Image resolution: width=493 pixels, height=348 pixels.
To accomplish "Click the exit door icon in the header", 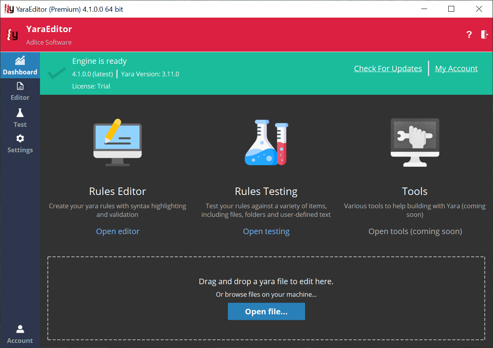I will click(484, 34).
